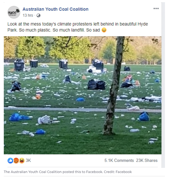
Task: Click the red angry reaction icon
Action: 16,160
